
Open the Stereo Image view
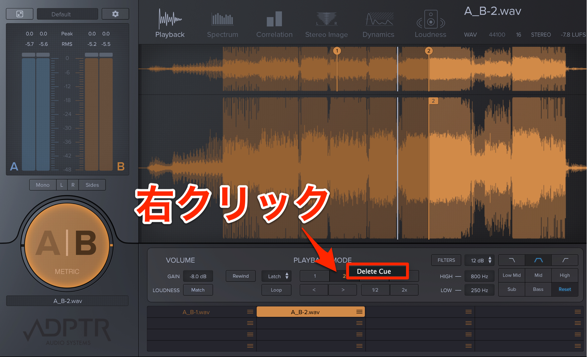pos(326,25)
